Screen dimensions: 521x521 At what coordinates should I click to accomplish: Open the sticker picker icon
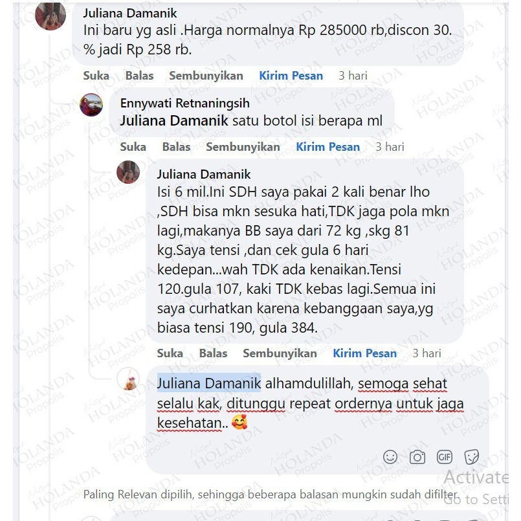(x=472, y=457)
